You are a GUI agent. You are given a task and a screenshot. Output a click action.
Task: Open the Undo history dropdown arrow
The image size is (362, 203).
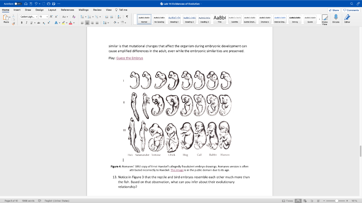pos(40,4)
